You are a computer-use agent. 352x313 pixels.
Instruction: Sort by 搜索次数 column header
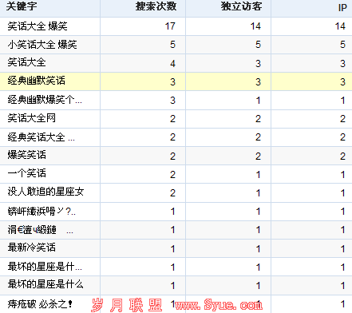156,6
